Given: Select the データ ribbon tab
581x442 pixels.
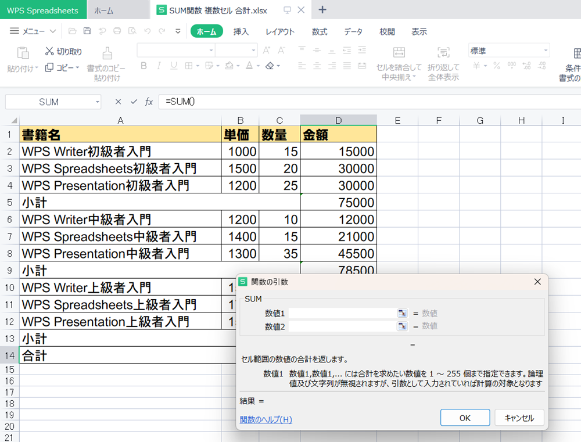Looking at the screenshot, I should pyautogui.click(x=353, y=31).
